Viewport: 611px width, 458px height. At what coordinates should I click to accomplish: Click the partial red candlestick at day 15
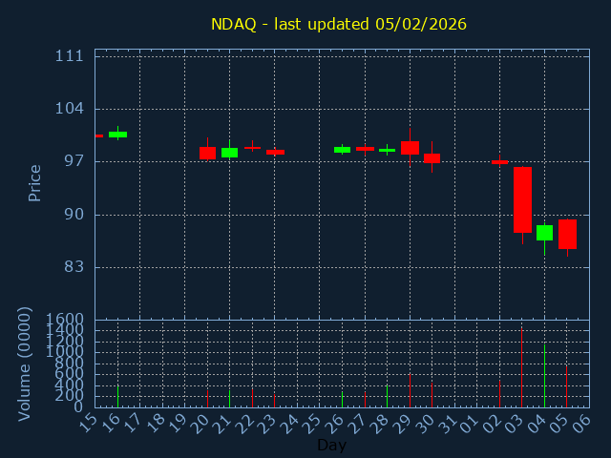(99, 135)
